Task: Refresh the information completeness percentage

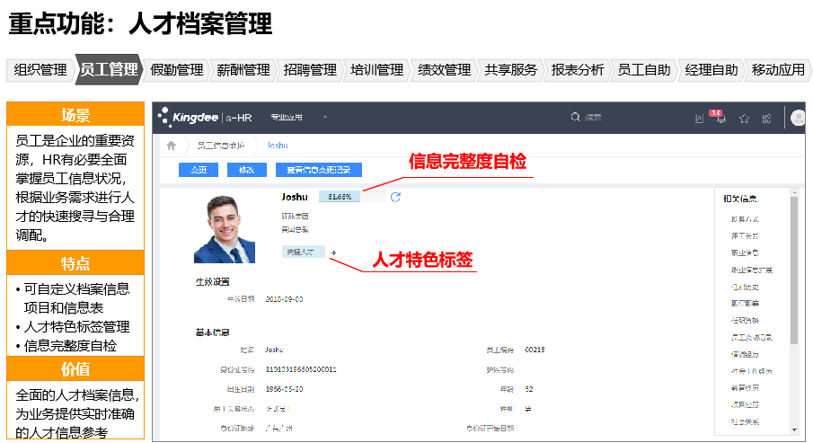Action: coord(395,197)
